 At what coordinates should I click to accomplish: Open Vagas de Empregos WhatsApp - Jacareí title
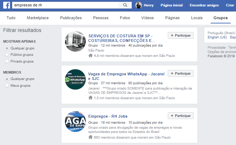pyautogui.click(x=126, y=76)
